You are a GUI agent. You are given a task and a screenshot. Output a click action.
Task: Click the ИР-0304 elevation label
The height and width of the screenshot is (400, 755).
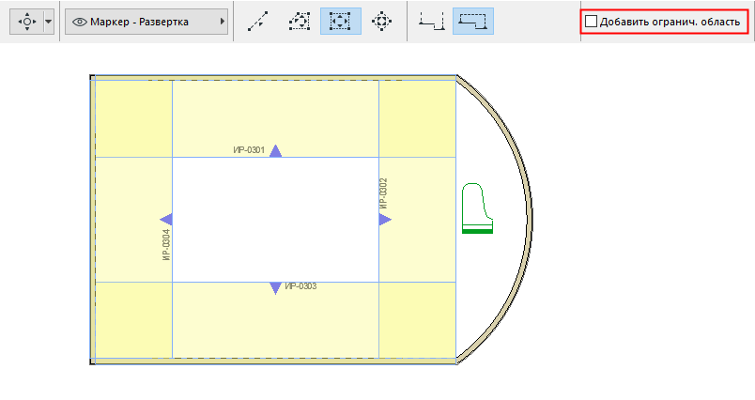(x=166, y=244)
